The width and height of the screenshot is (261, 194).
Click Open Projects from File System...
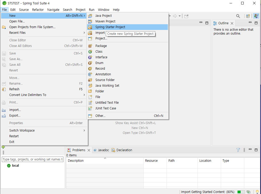click(x=44, y=27)
